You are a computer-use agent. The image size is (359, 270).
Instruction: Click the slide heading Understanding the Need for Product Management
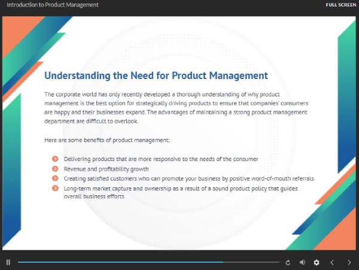pos(156,76)
